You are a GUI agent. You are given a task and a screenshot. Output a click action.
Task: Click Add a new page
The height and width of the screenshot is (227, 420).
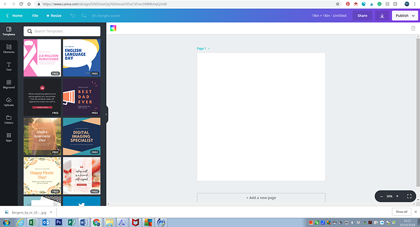click(x=261, y=198)
